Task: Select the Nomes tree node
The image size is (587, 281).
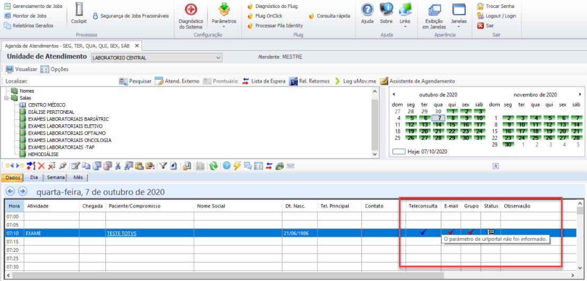Action: coord(27,91)
